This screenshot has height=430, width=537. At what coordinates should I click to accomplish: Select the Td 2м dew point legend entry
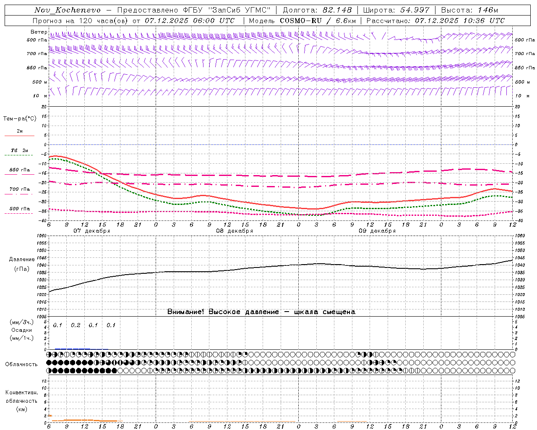pyautogui.click(x=20, y=150)
